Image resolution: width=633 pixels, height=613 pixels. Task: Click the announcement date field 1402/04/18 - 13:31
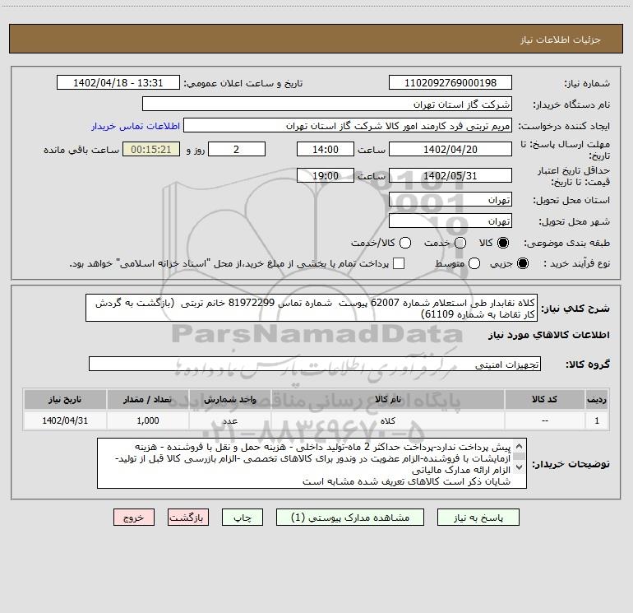[x=118, y=83]
